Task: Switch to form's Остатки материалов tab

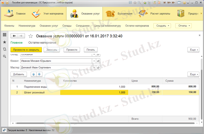Action: (42, 42)
